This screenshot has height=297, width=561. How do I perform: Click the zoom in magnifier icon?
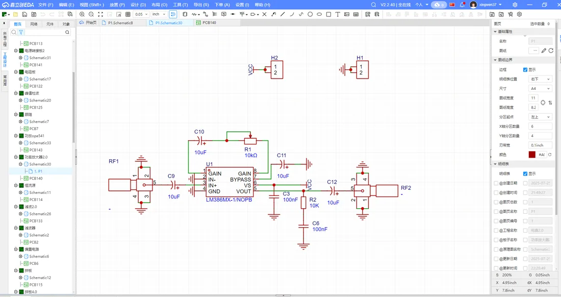point(82,14)
